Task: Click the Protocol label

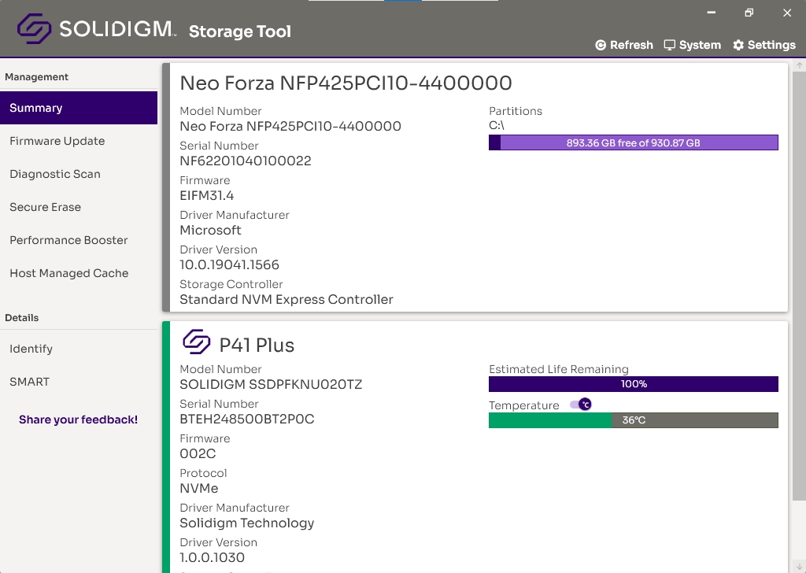Action: tap(204, 473)
